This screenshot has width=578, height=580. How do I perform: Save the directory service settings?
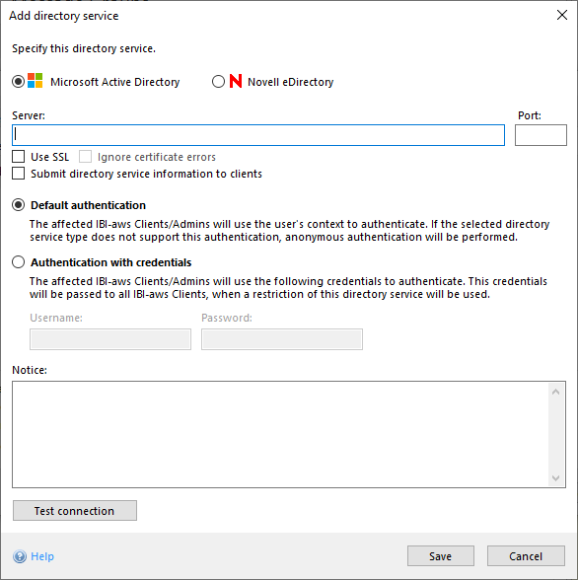pos(441,555)
